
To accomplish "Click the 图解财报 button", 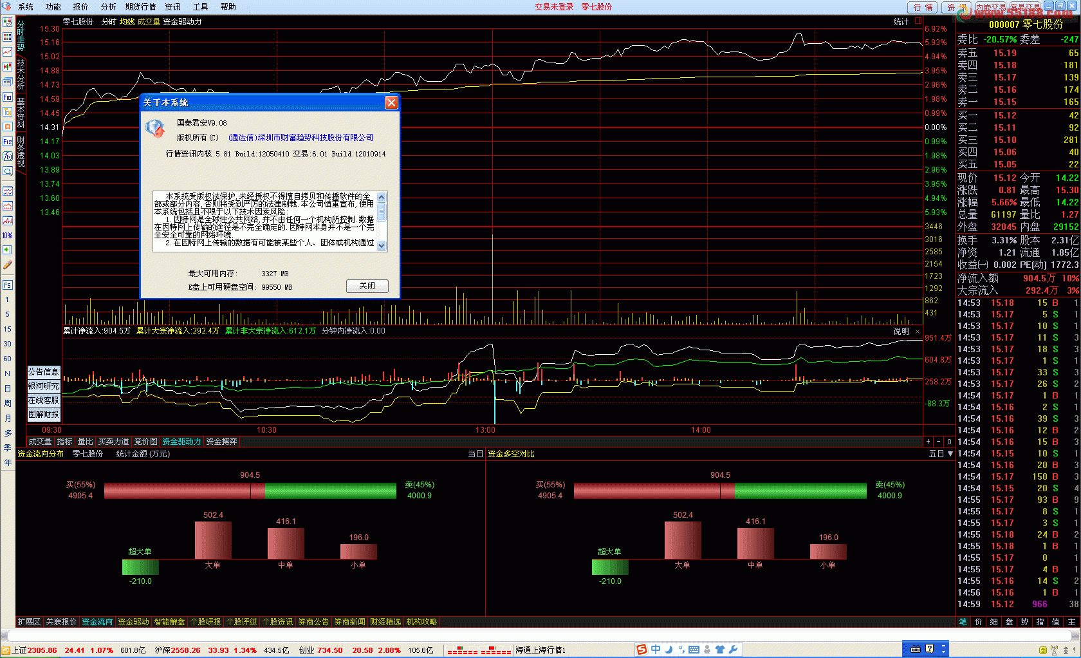I will pos(44,415).
